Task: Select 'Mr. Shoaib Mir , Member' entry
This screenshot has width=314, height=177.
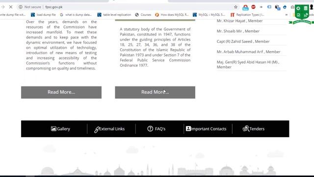Action: (x=238, y=31)
